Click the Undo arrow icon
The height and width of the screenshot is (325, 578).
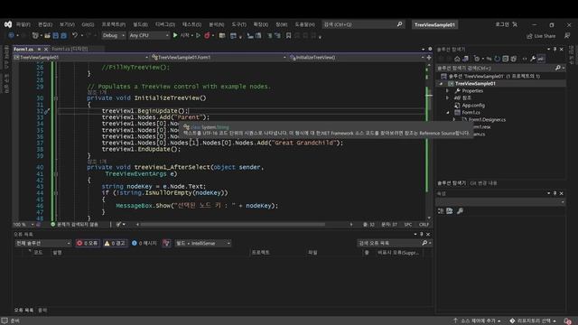[75, 35]
